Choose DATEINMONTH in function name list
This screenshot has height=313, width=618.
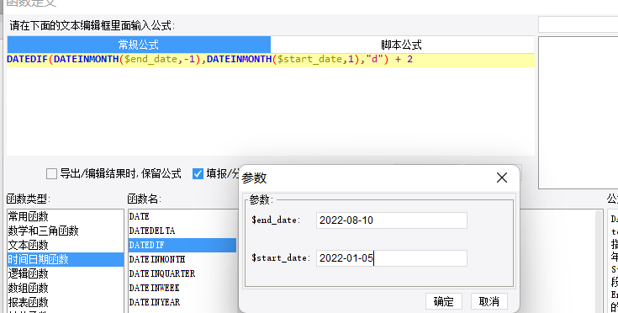(182, 259)
